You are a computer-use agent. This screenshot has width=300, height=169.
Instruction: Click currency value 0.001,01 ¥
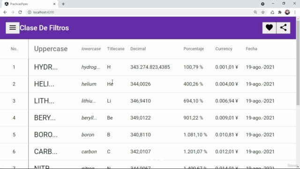[x=227, y=67]
